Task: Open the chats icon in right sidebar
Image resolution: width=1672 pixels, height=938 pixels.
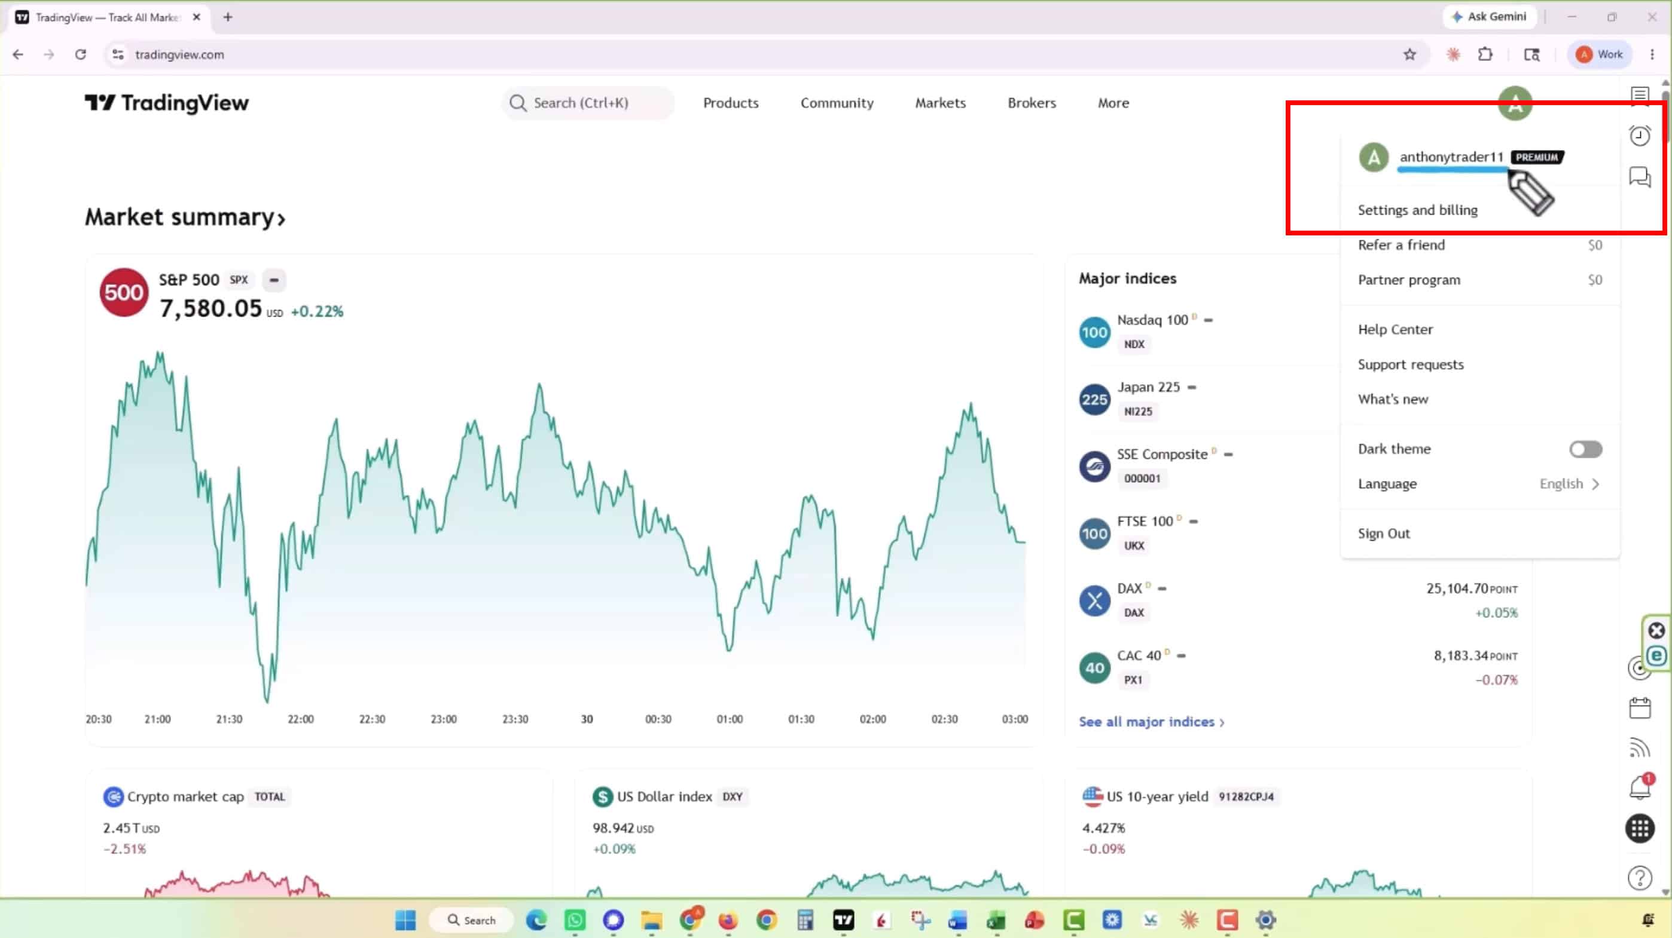Action: [1640, 176]
